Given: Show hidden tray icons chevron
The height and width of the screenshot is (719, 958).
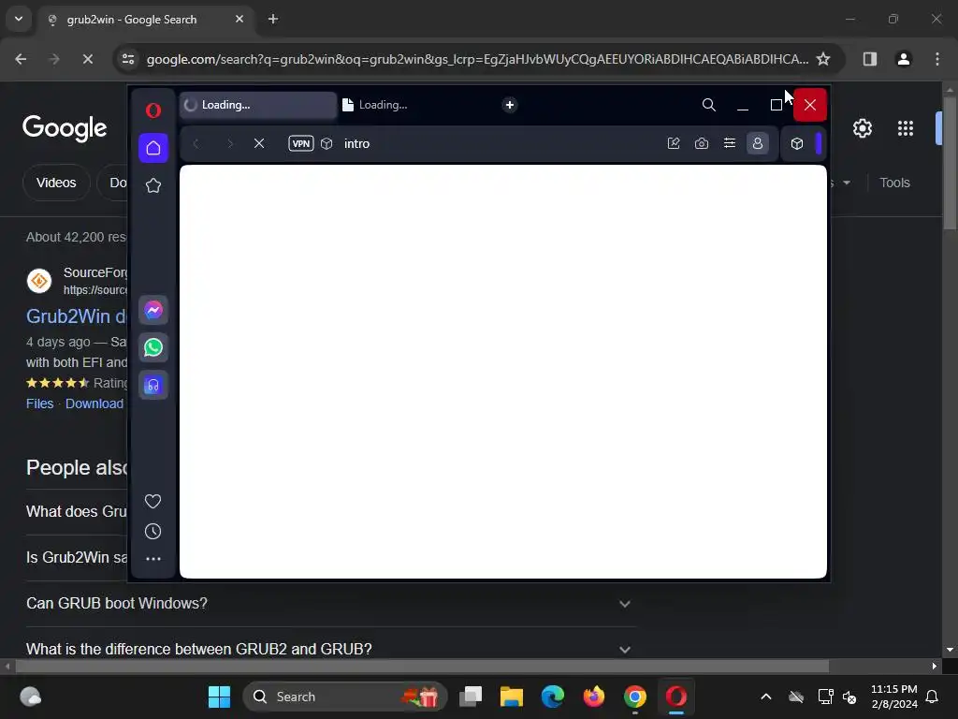Looking at the screenshot, I should (x=765, y=697).
